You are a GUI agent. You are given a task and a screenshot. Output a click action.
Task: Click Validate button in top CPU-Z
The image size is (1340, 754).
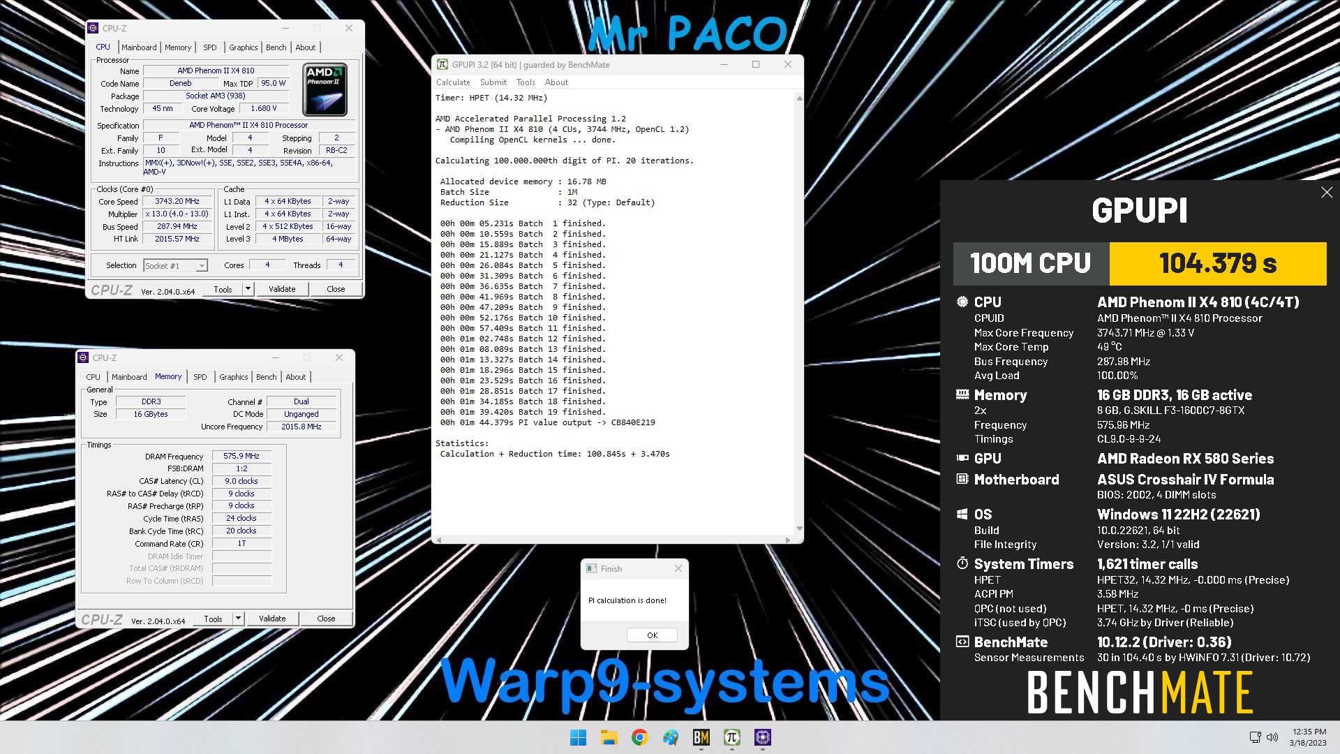(x=282, y=289)
